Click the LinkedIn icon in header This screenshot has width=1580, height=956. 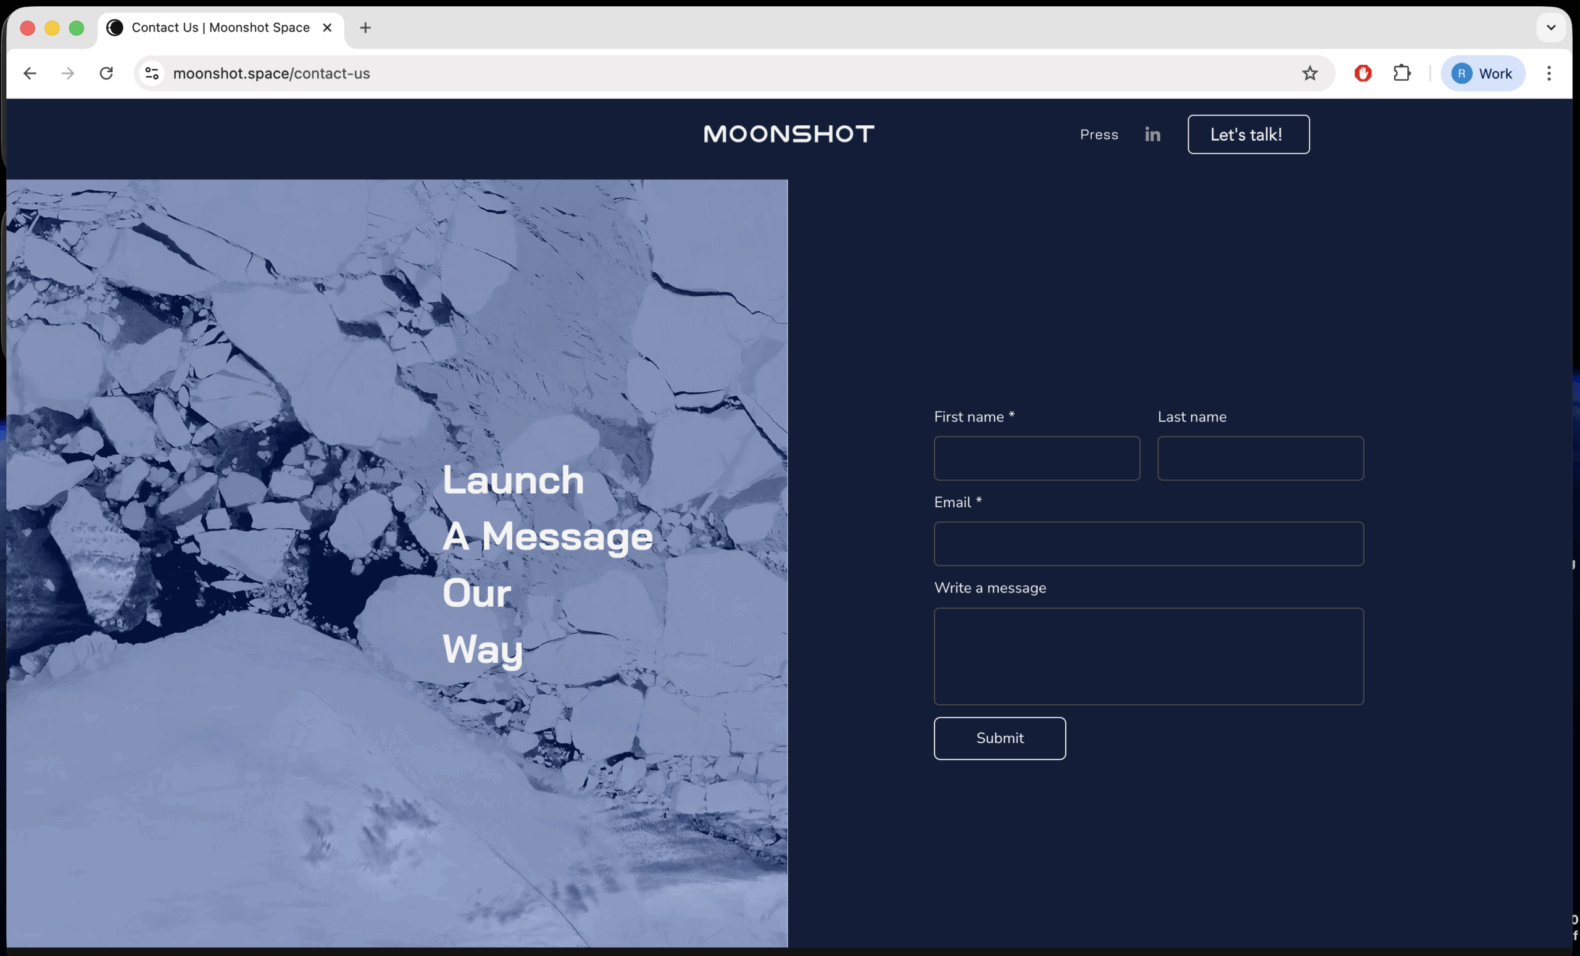click(x=1152, y=135)
